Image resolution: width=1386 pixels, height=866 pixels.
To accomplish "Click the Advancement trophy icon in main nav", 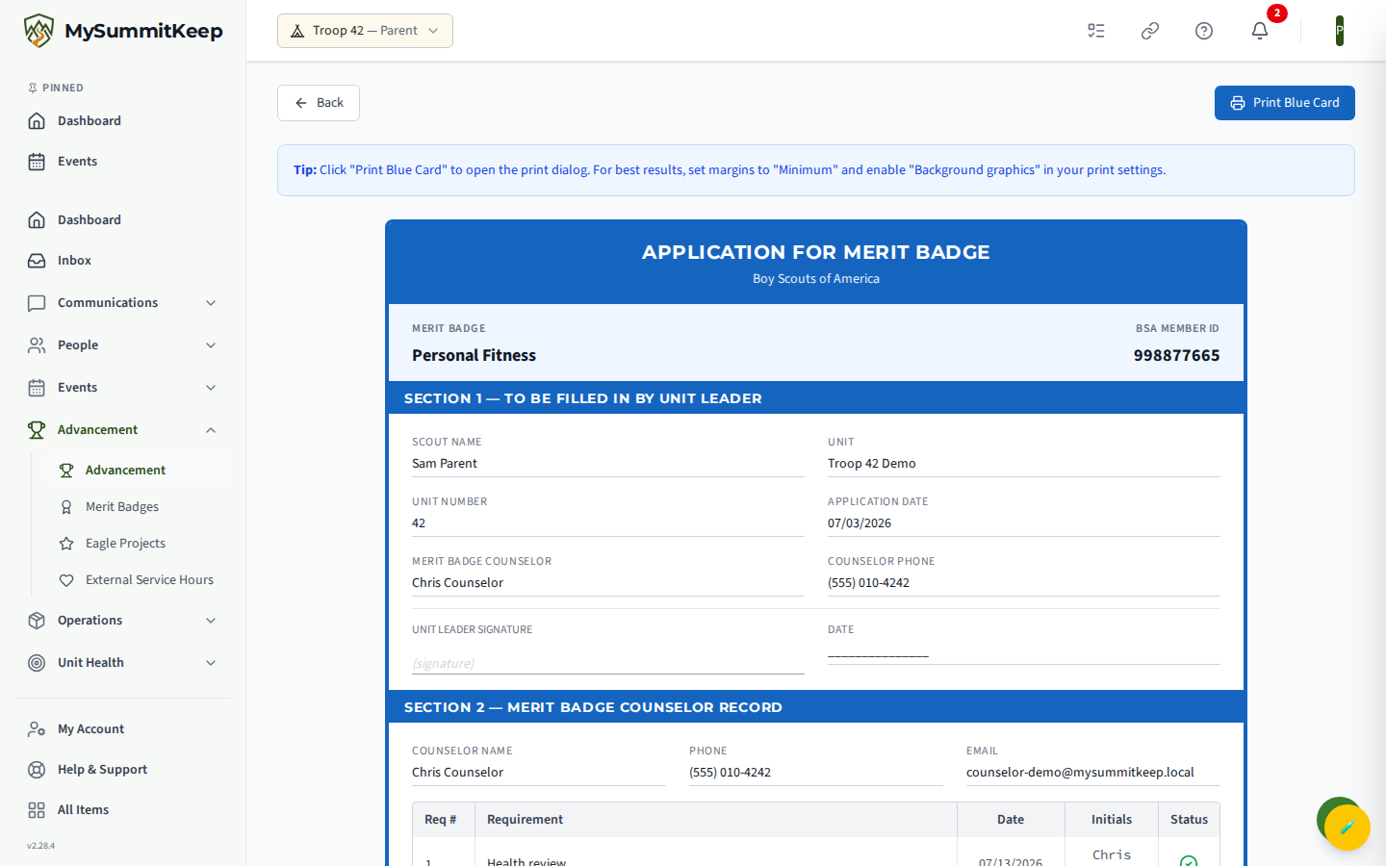I will pyautogui.click(x=37, y=430).
